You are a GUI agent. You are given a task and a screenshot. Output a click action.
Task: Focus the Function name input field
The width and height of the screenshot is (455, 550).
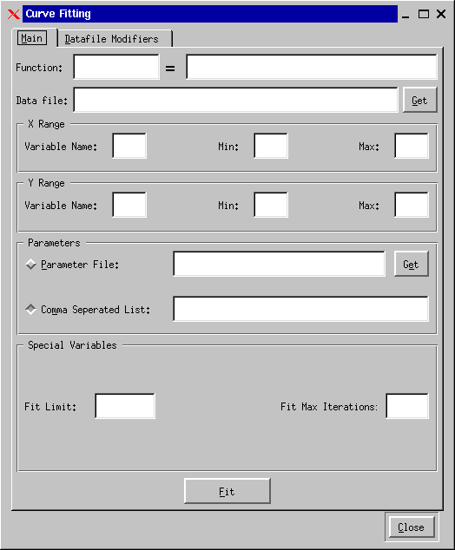116,67
